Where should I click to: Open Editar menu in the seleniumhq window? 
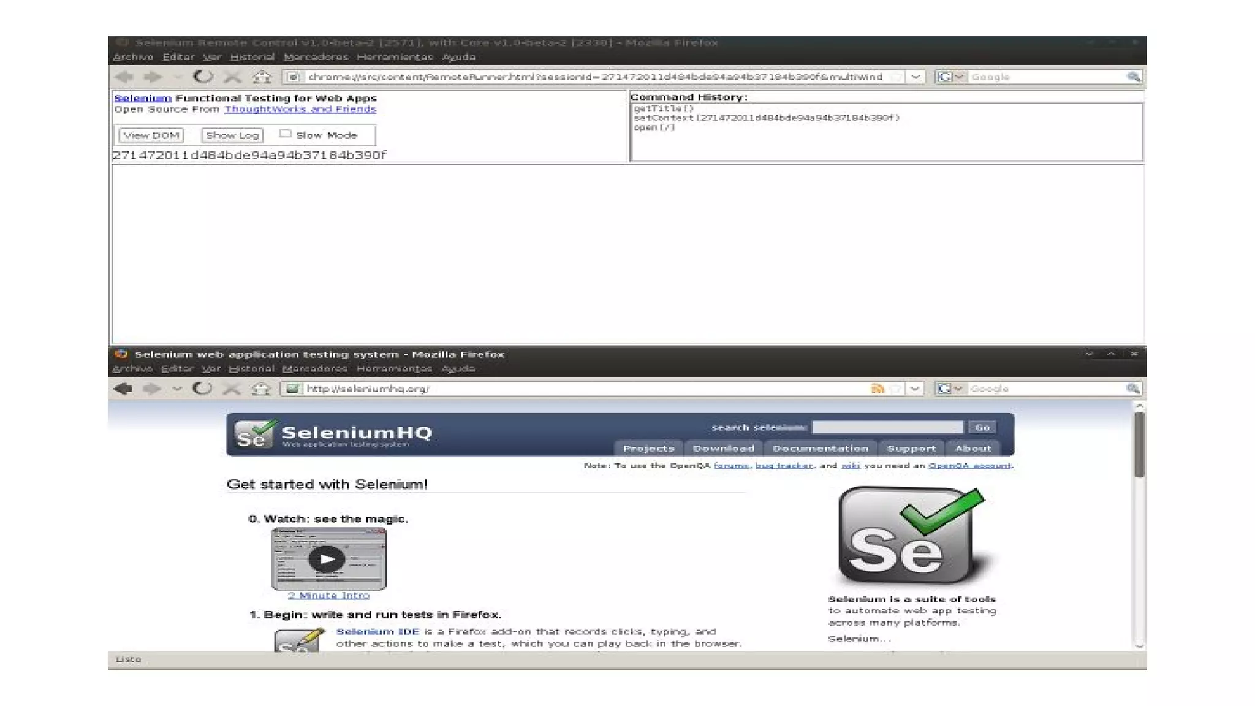177,369
